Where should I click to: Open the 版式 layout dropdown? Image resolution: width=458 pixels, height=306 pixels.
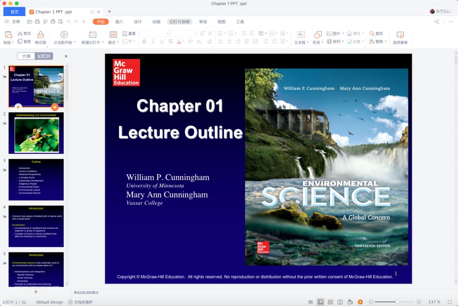(x=113, y=42)
